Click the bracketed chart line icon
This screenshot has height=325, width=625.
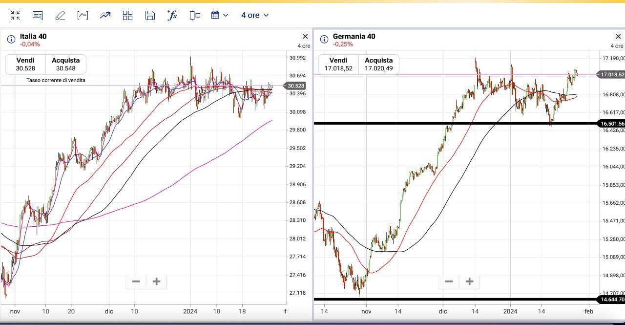pos(83,15)
